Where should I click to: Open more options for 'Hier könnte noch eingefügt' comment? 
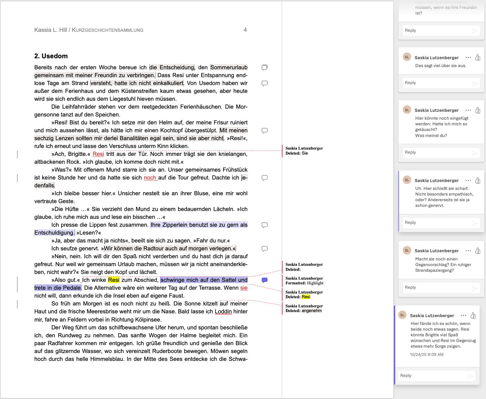tap(468, 110)
